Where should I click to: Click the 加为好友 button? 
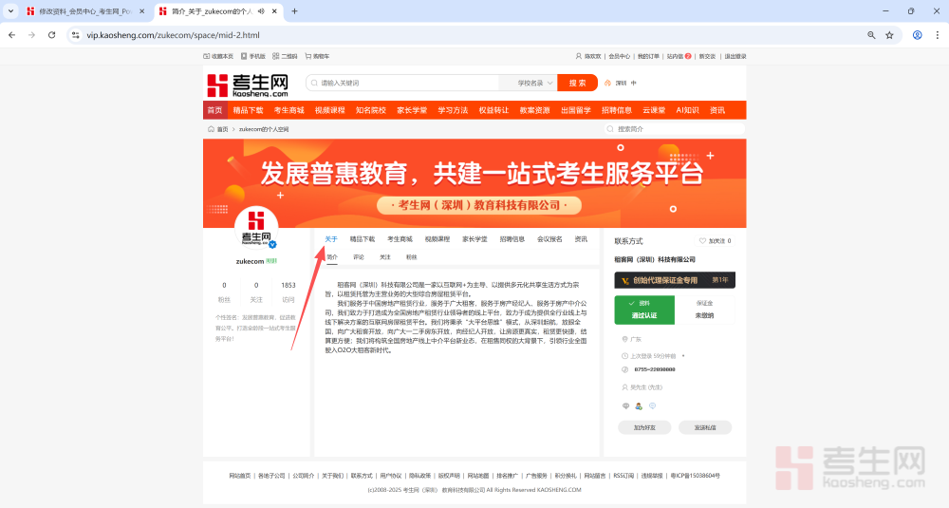644,427
